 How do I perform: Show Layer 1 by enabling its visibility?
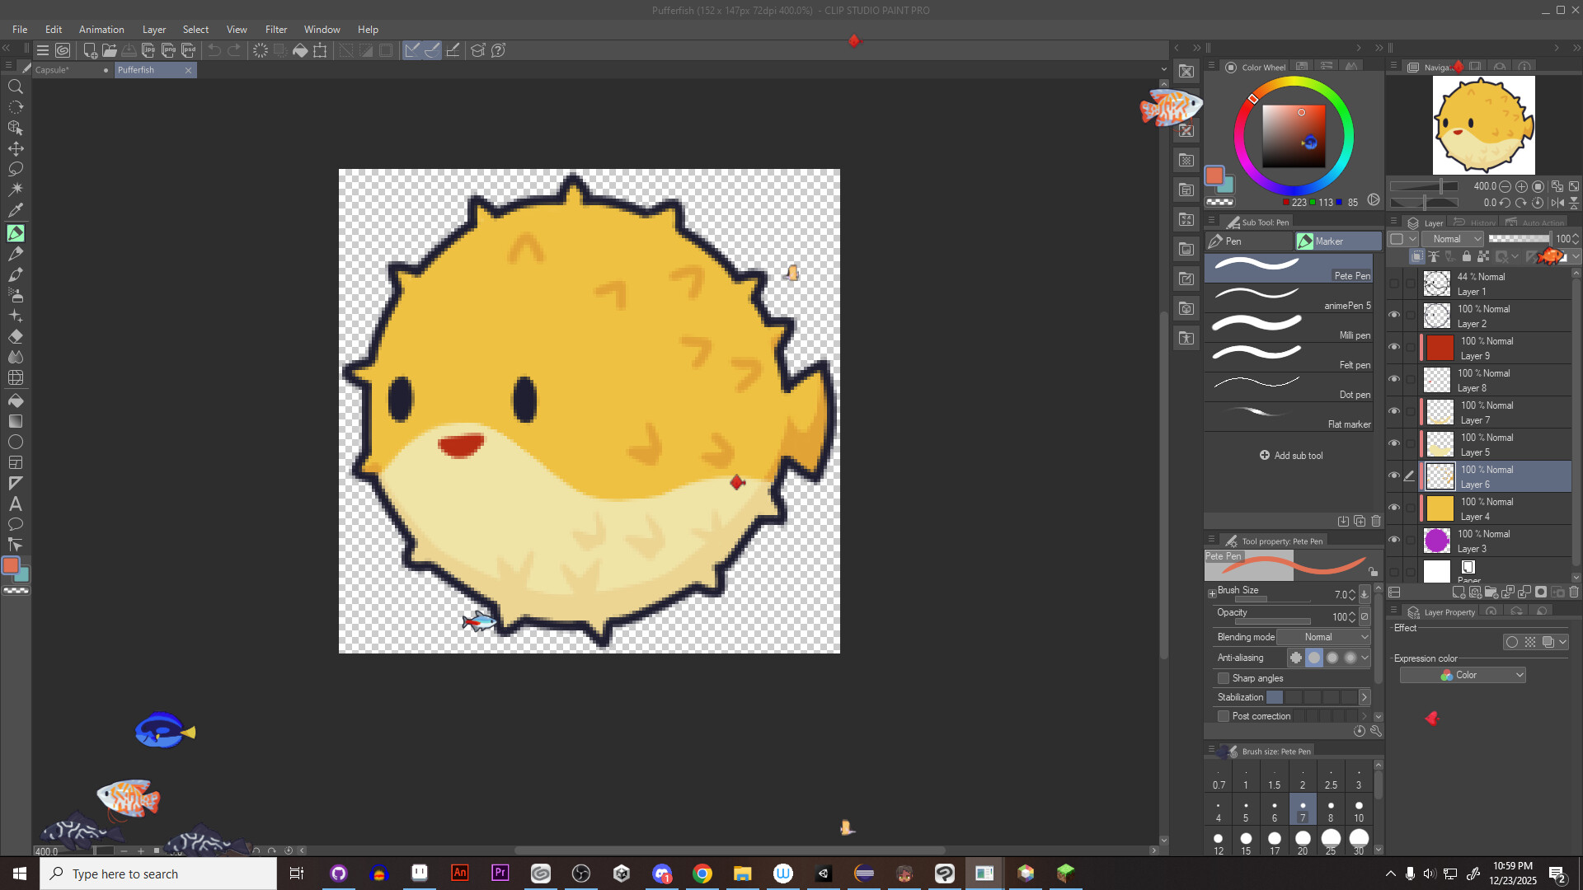point(1394,283)
